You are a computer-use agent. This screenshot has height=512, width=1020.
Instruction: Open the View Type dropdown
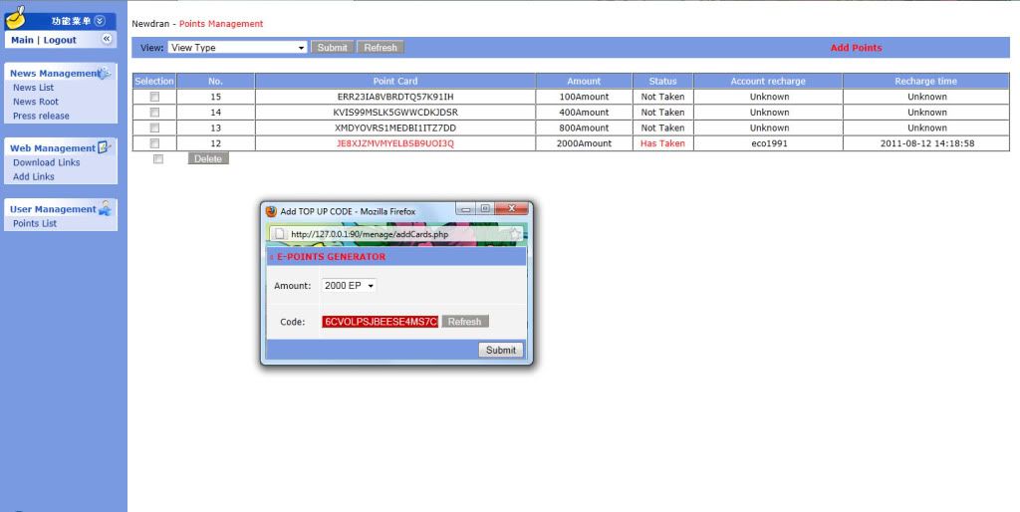click(237, 47)
